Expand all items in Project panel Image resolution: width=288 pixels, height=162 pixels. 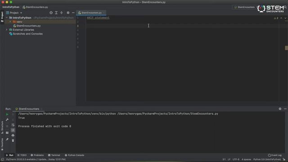coord(56,13)
